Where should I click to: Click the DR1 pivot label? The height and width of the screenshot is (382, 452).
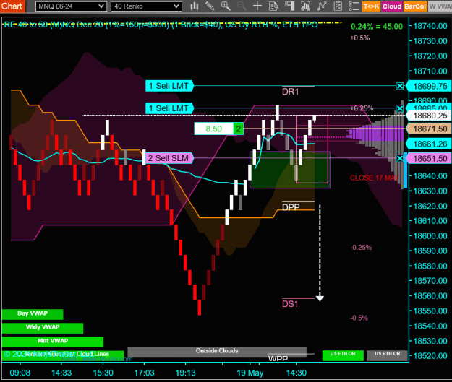click(x=290, y=92)
